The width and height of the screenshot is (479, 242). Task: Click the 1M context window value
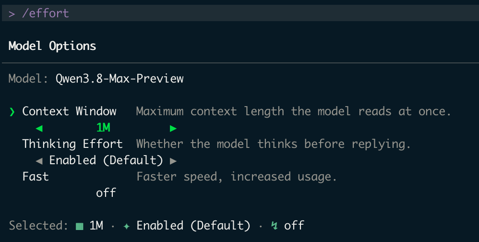click(103, 128)
